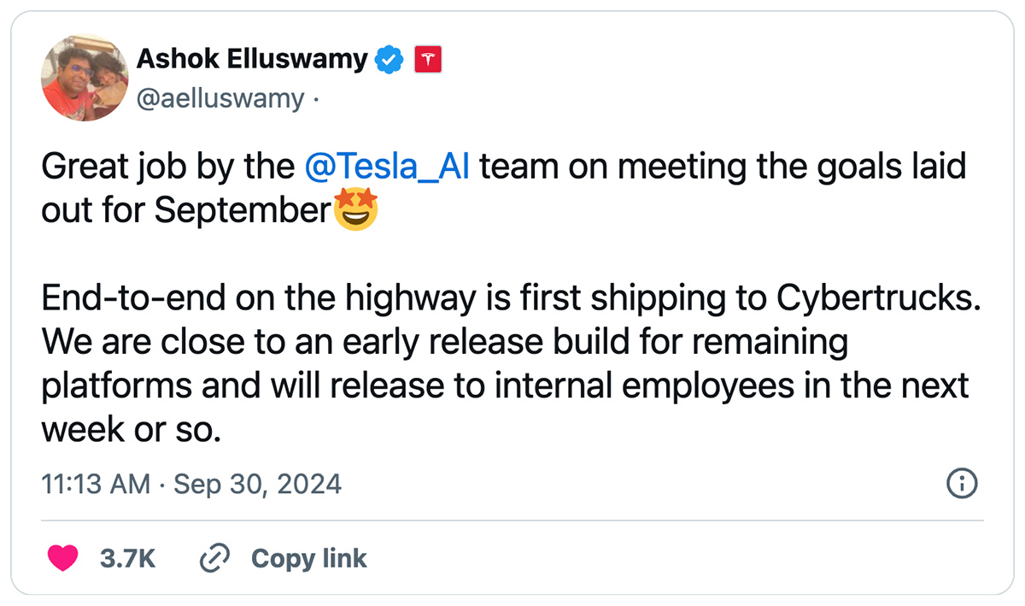The image size is (1025, 606).
Task: Click the Ashok Elluswamy display name
Action: [x=252, y=59]
